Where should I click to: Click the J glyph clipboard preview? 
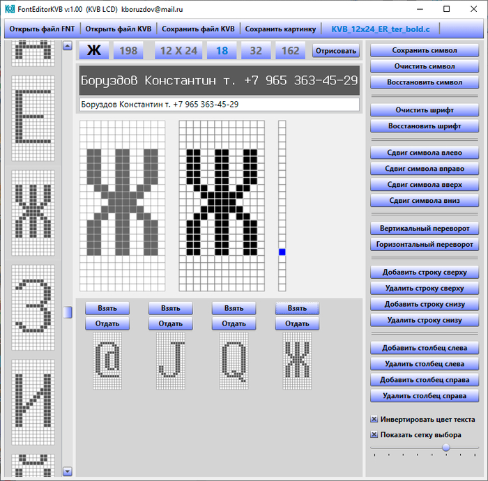[171, 361]
